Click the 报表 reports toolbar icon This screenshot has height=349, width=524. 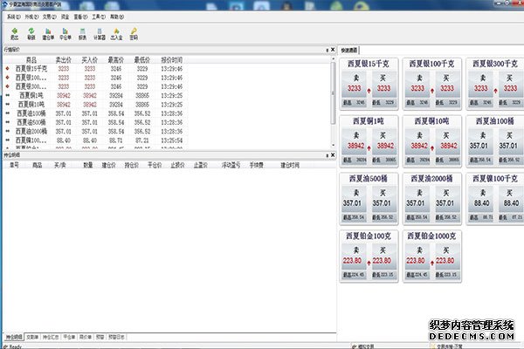(83, 34)
